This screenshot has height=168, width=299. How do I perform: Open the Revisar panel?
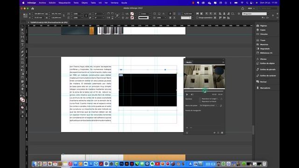(x=263, y=82)
